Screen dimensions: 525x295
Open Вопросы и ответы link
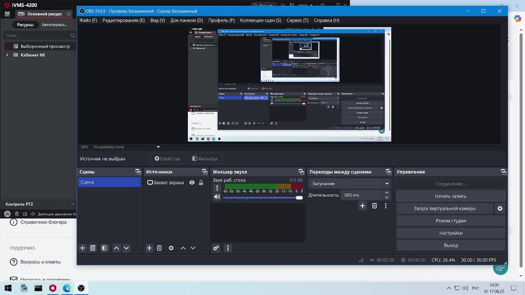(41, 262)
